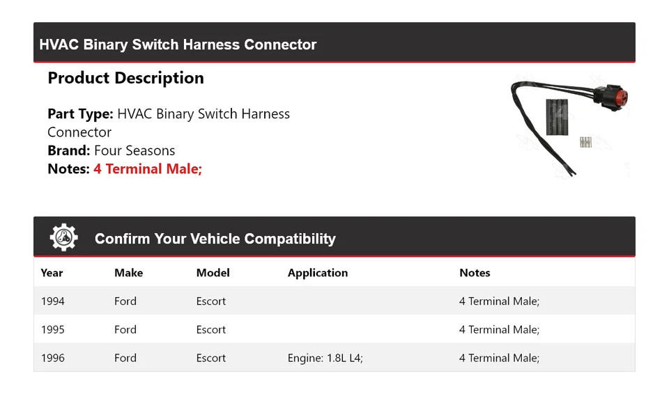
Task: Click the Notes column header
Action: point(475,273)
